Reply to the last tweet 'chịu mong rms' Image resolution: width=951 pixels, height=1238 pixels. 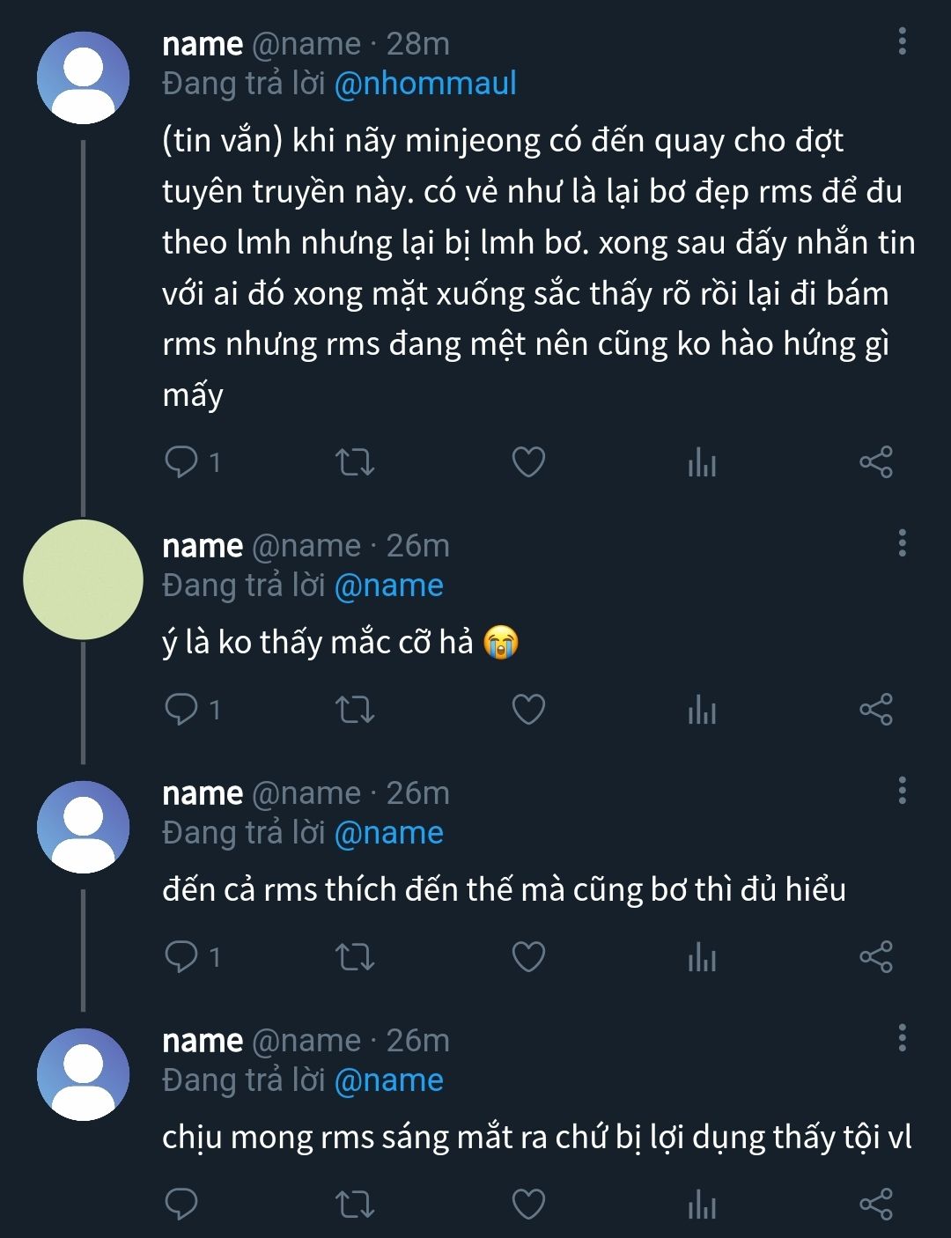(182, 1204)
